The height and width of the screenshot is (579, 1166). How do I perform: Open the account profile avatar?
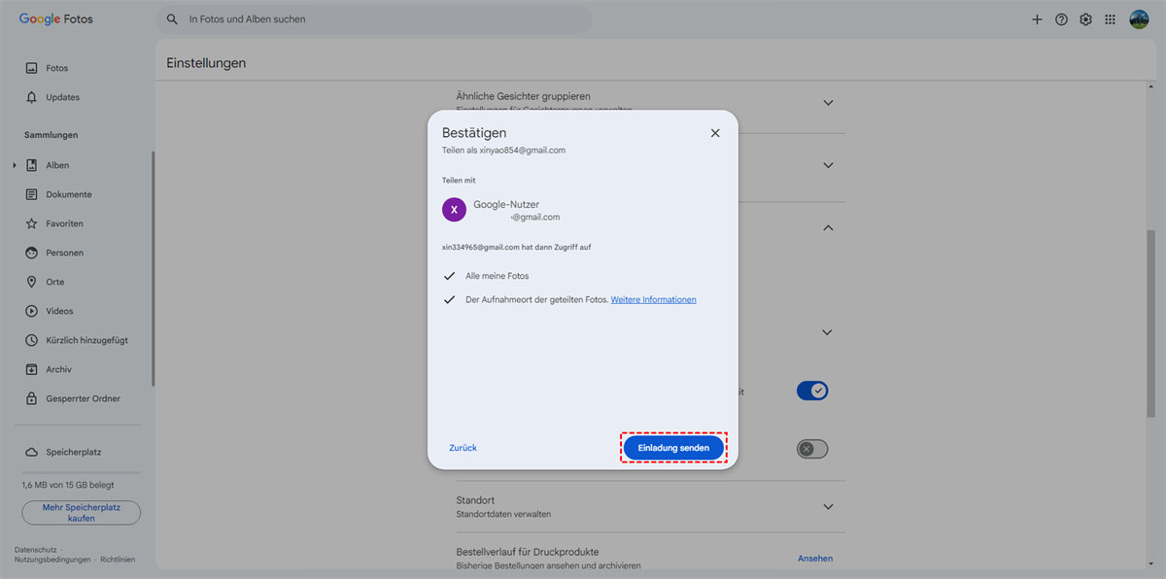pos(1139,19)
